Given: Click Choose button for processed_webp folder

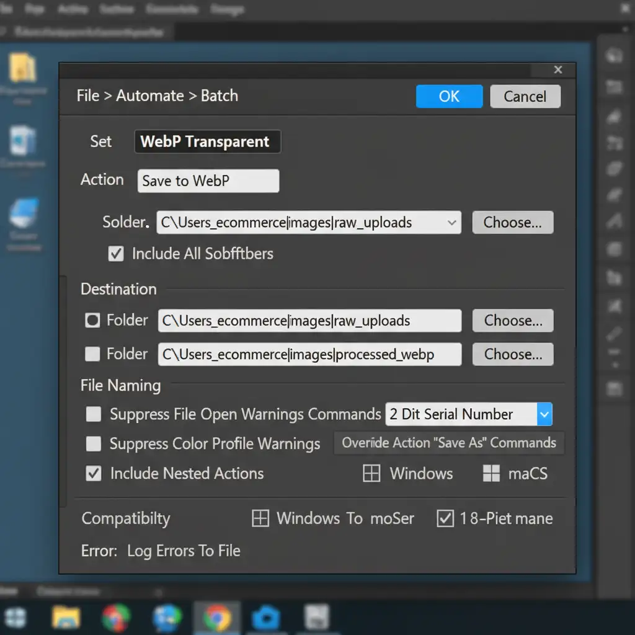Looking at the screenshot, I should pos(513,354).
